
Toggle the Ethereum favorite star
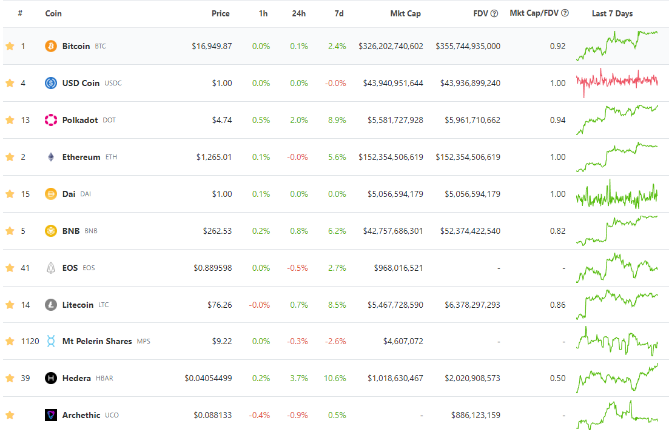click(10, 157)
